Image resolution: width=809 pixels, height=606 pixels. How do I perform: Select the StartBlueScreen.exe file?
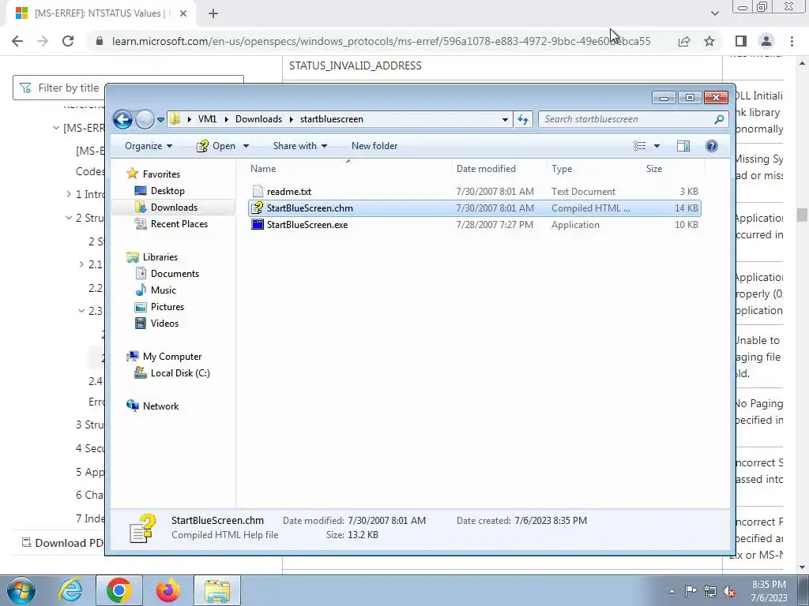(474, 225)
